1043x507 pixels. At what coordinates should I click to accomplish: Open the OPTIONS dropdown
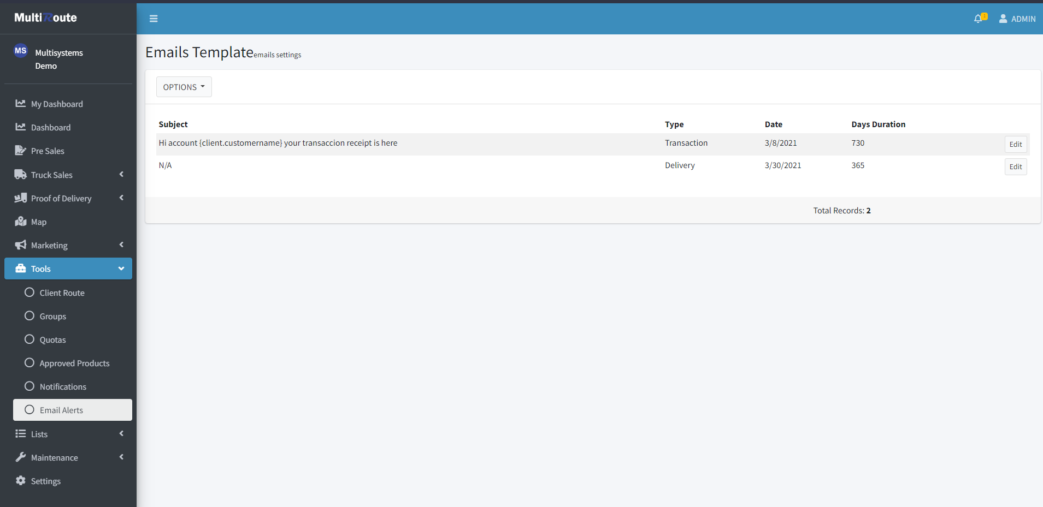click(184, 87)
